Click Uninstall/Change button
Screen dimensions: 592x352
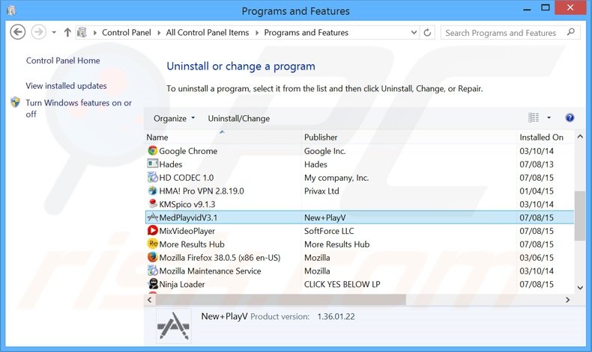tap(239, 118)
